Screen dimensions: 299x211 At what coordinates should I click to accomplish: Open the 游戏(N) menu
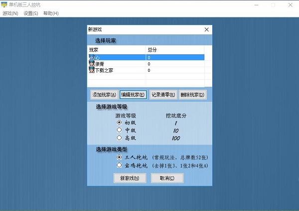pos(10,13)
